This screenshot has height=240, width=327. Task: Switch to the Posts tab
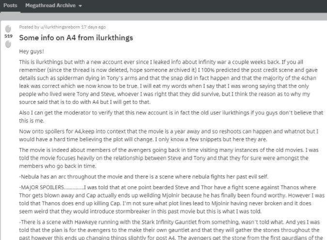tap(10, 5)
